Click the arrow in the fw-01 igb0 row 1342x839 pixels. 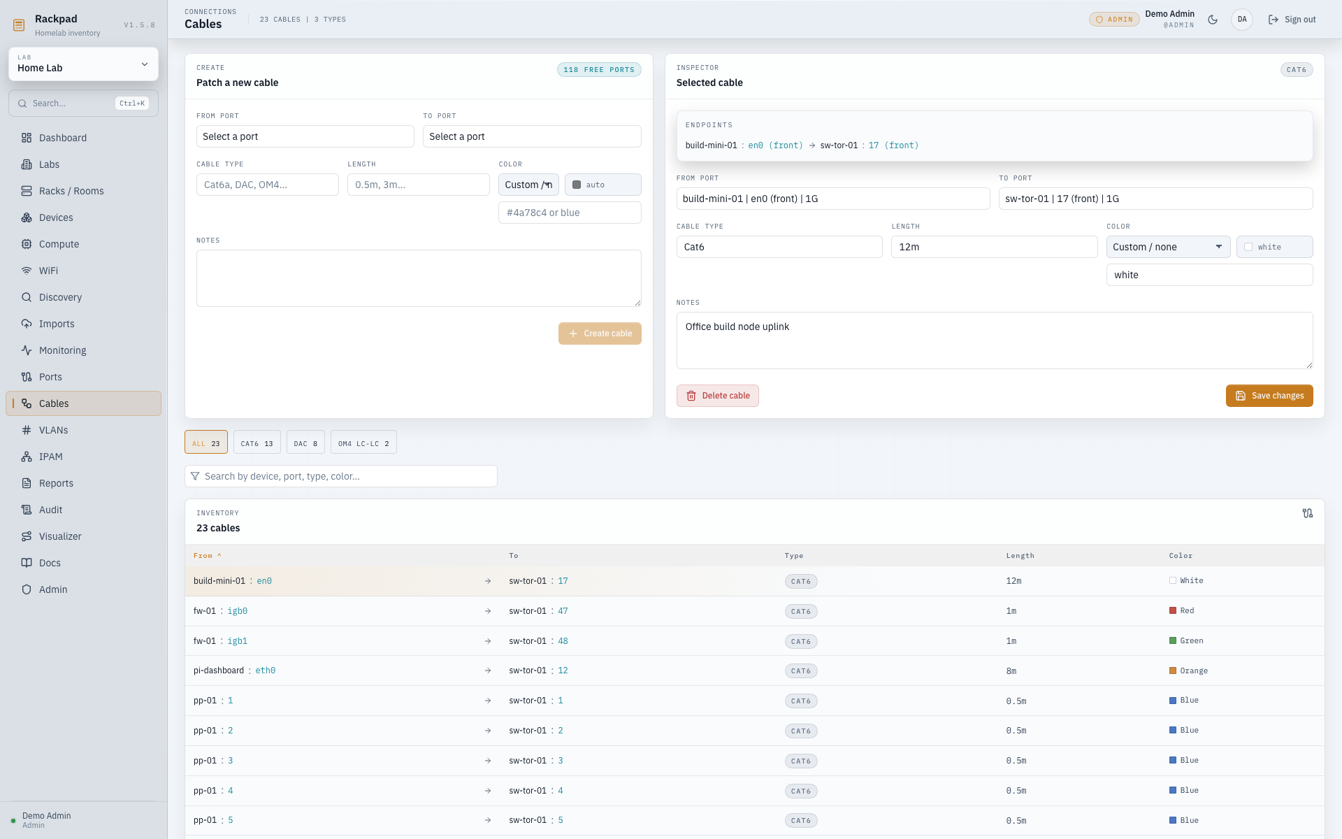pos(488,611)
